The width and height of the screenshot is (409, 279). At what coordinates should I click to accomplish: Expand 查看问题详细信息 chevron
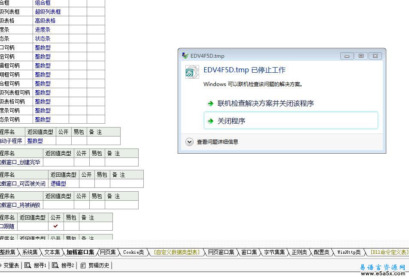click(189, 142)
